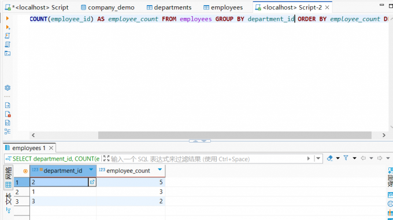Select row header number 2
This screenshot has width=393, height=220.
(21, 192)
